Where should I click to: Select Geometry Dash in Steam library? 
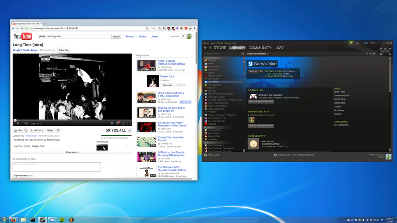pyautogui.click(x=214, y=85)
